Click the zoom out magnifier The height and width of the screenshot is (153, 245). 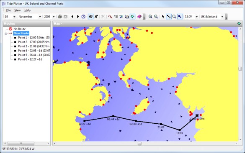point(156,17)
